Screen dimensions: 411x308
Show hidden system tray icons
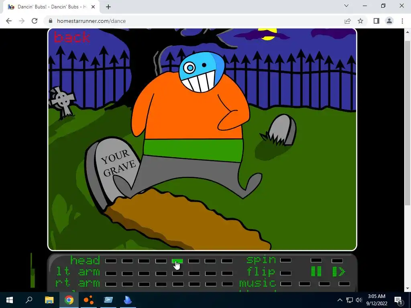pos(340,300)
